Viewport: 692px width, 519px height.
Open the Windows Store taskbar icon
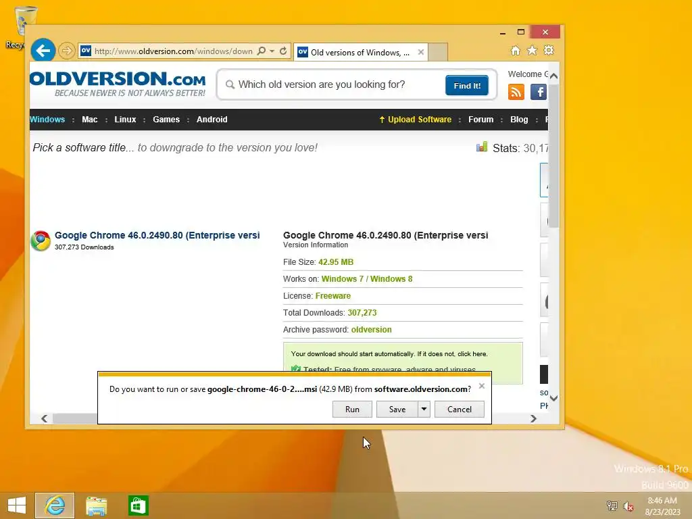(x=138, y=505)
